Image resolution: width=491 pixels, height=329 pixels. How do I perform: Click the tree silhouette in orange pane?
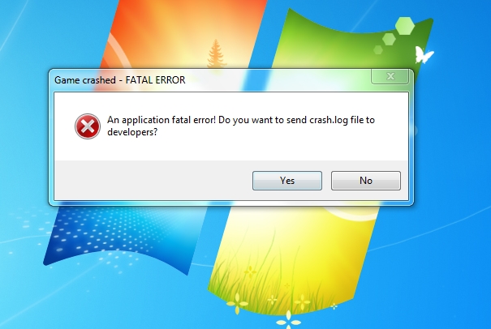point(216,53)
